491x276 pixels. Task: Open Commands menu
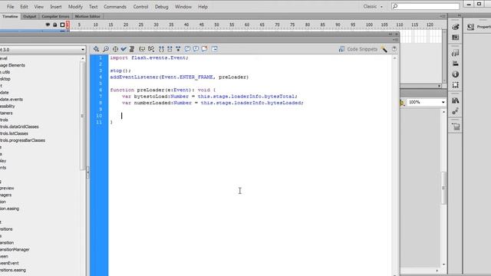click(x=115, y=7)
